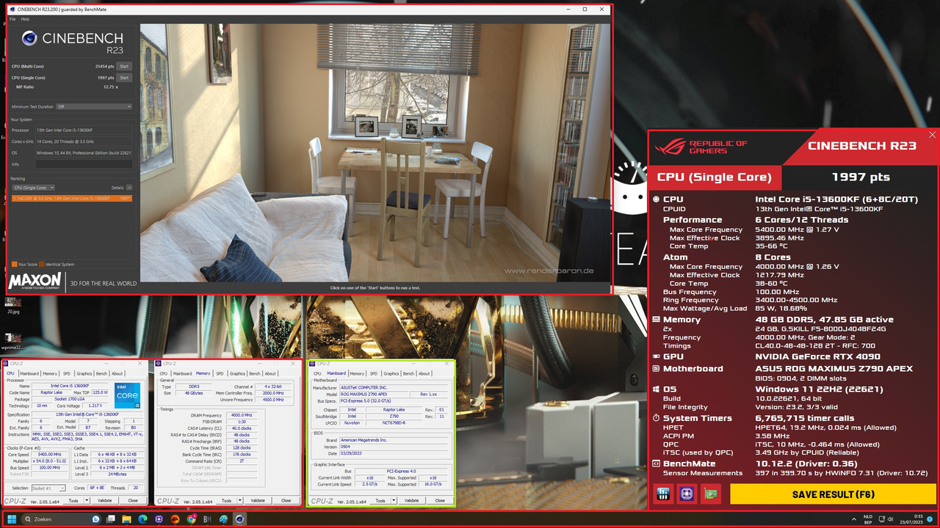This screenshot has width=940, height=528.
Task: Expand the Details dropdown in Ranking
Action: pyautogui.click(x=129, y=188)
